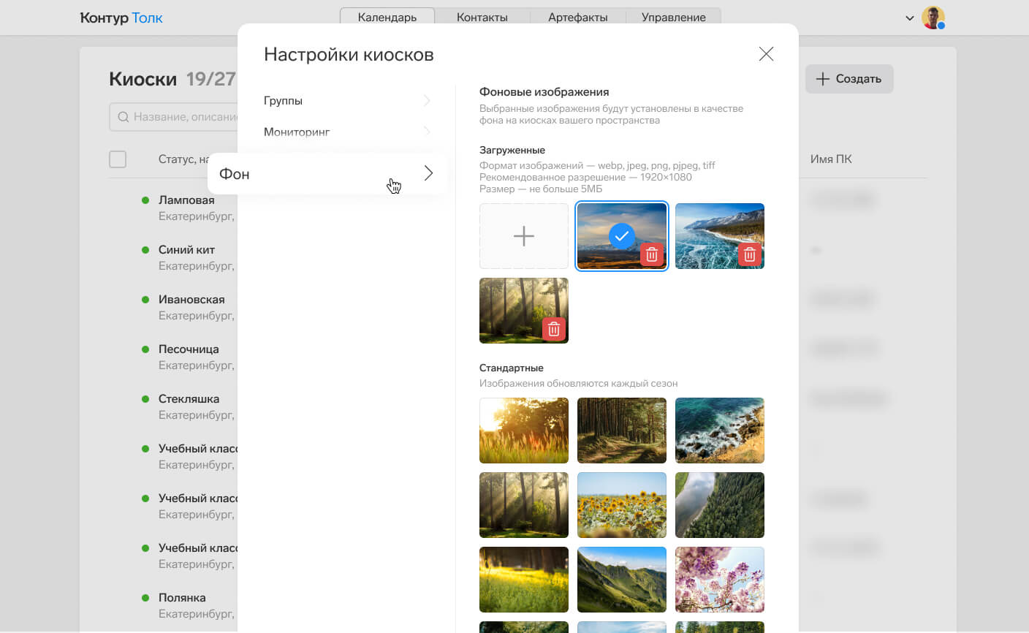Close the kiosk settings dialog
This screenshot has height=633, width=1029.
coord(766,54)
